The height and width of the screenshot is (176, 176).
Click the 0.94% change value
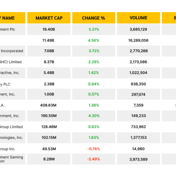click(94, 84)
